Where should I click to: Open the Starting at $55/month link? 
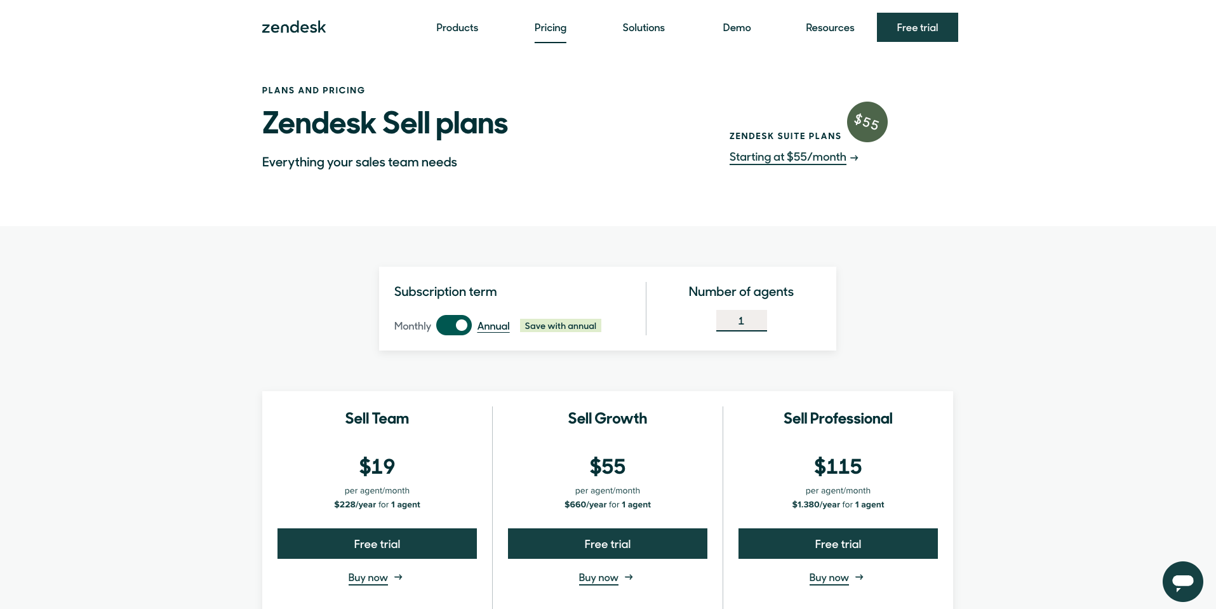[x=787, y=157]
